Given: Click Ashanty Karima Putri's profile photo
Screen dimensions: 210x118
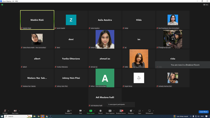Looking at the screenshot, I should pos(173,78).
